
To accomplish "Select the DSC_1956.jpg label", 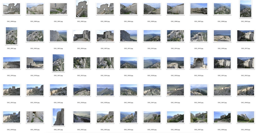I will 175,130.
